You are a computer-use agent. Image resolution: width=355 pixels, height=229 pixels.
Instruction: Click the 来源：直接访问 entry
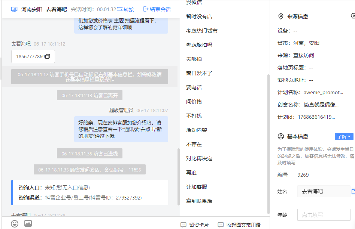coord(296,55)
